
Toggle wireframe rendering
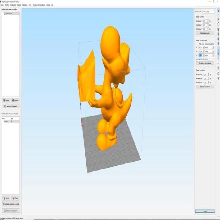(x=218, y=58)
